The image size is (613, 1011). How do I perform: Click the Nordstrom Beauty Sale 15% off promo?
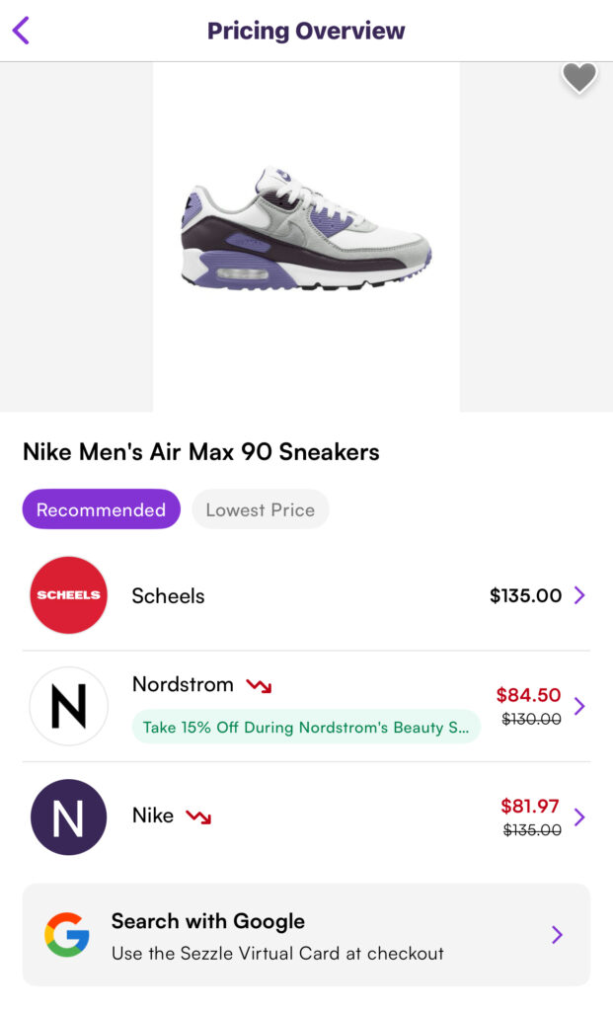306,726
